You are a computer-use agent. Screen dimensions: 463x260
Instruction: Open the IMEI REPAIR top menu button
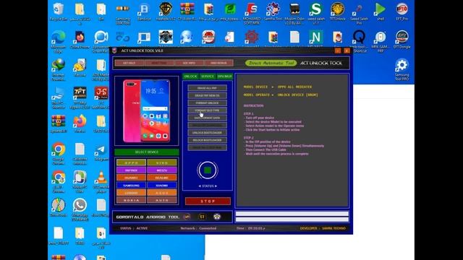(x=218, y=63)
